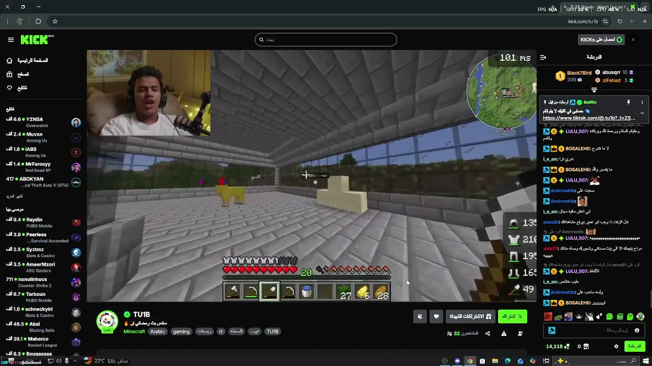
Task: Click the gift subscriptions button
Action: 470,317
